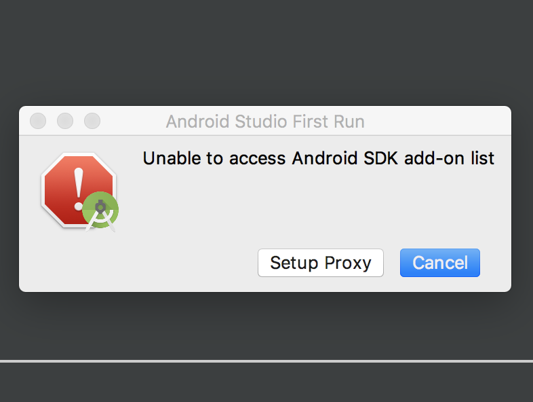Click the dark strip beneath the horizontal line
This screenshot has width=533, height=402.
point(266,382)
